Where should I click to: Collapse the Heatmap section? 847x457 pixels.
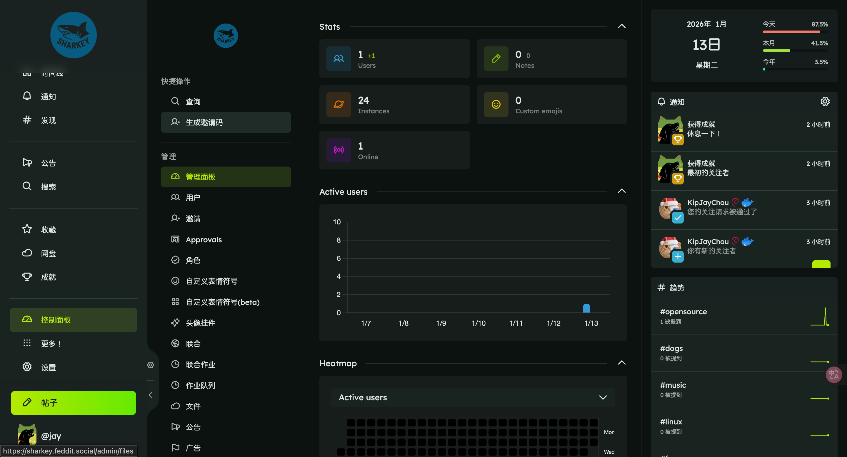(x=621, y=363)
